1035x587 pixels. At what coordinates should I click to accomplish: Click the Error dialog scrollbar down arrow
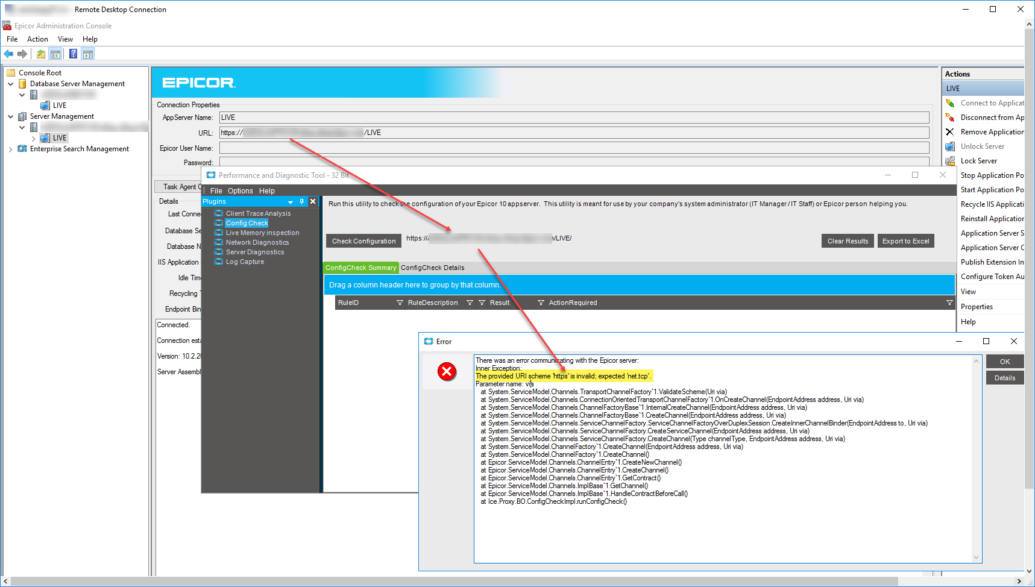coord(977,557)
